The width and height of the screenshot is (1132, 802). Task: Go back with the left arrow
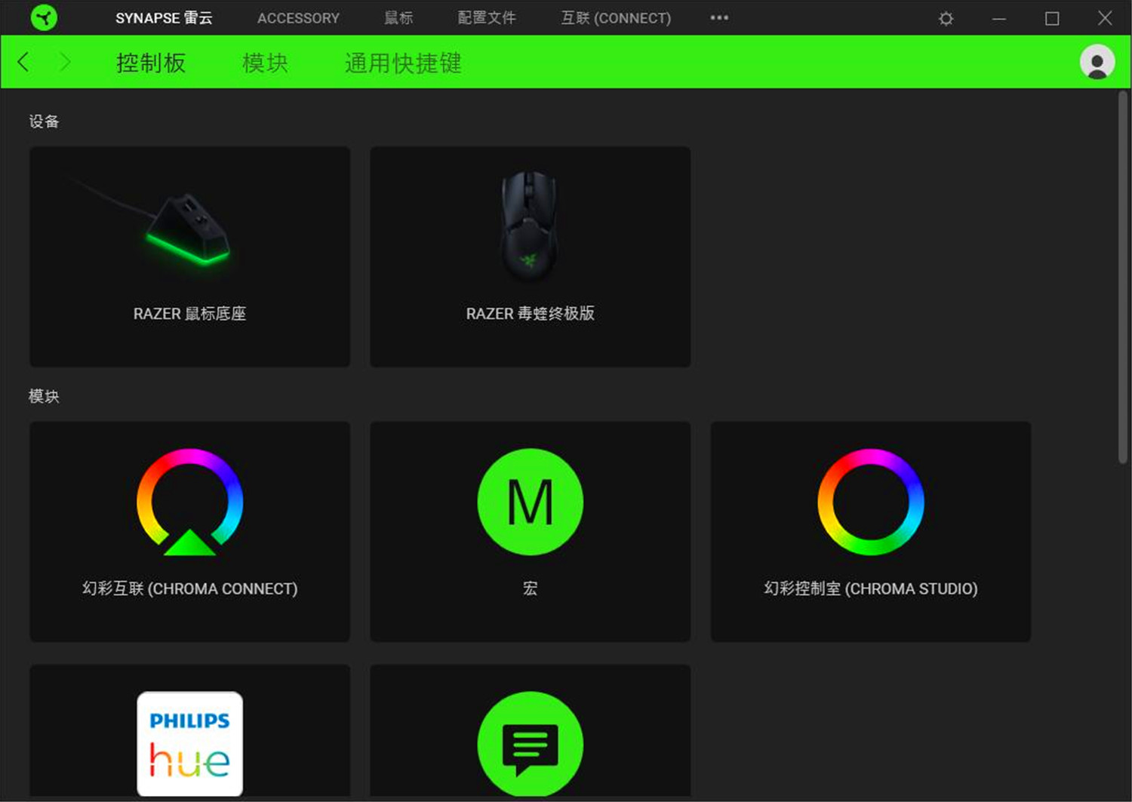[x=23, y=62]
